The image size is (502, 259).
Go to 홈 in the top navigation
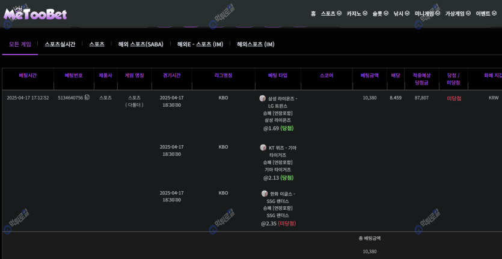(x=313, y=13)
